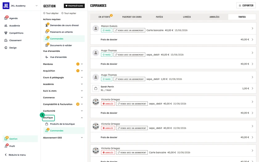The width and height of the screenshot is (259, 162).
Task: Open Commandes under Actions requises
Action: [x=64, y=39]
